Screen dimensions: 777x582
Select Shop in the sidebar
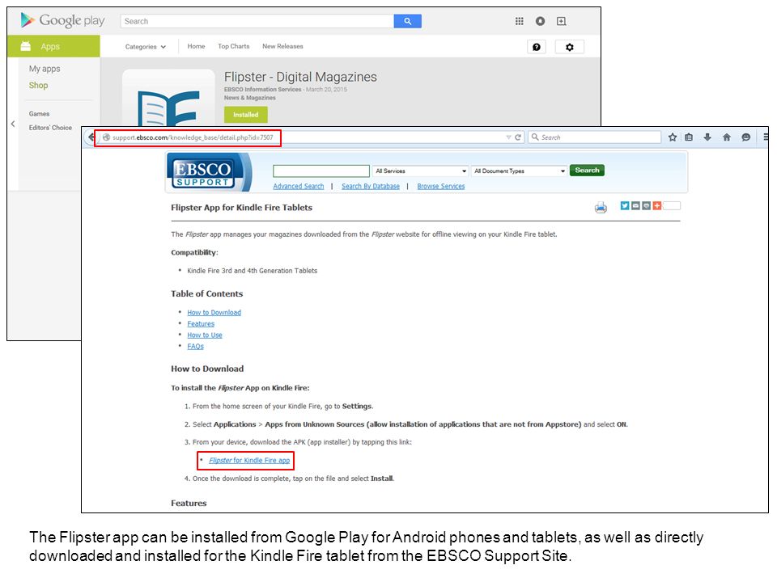tap(38, 85)
